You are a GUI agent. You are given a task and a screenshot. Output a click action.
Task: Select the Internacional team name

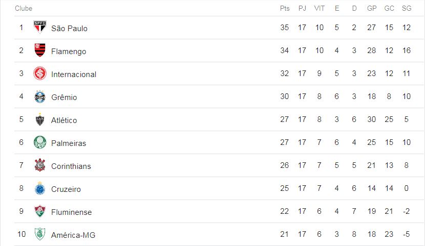click(x=74, y=74)
